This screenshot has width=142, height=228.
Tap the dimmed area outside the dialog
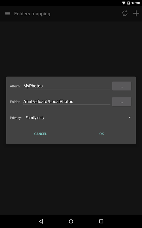coord(71,179)
